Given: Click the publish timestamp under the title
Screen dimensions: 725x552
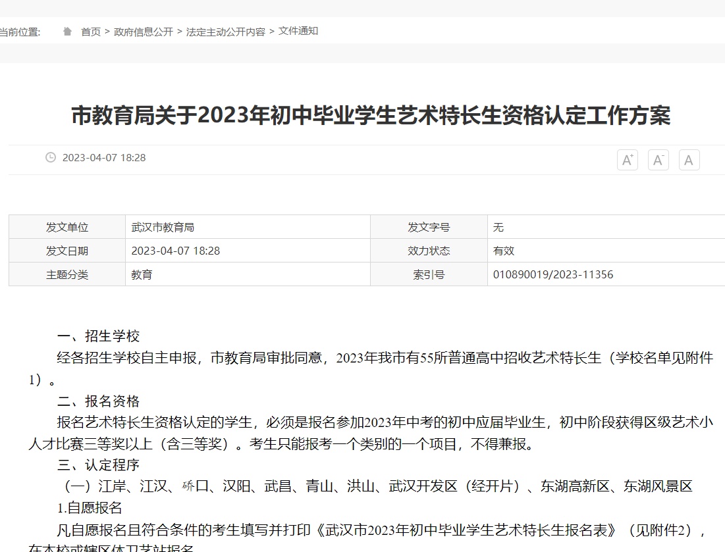Looking at the screenshot, I should [x=104, y=158].
